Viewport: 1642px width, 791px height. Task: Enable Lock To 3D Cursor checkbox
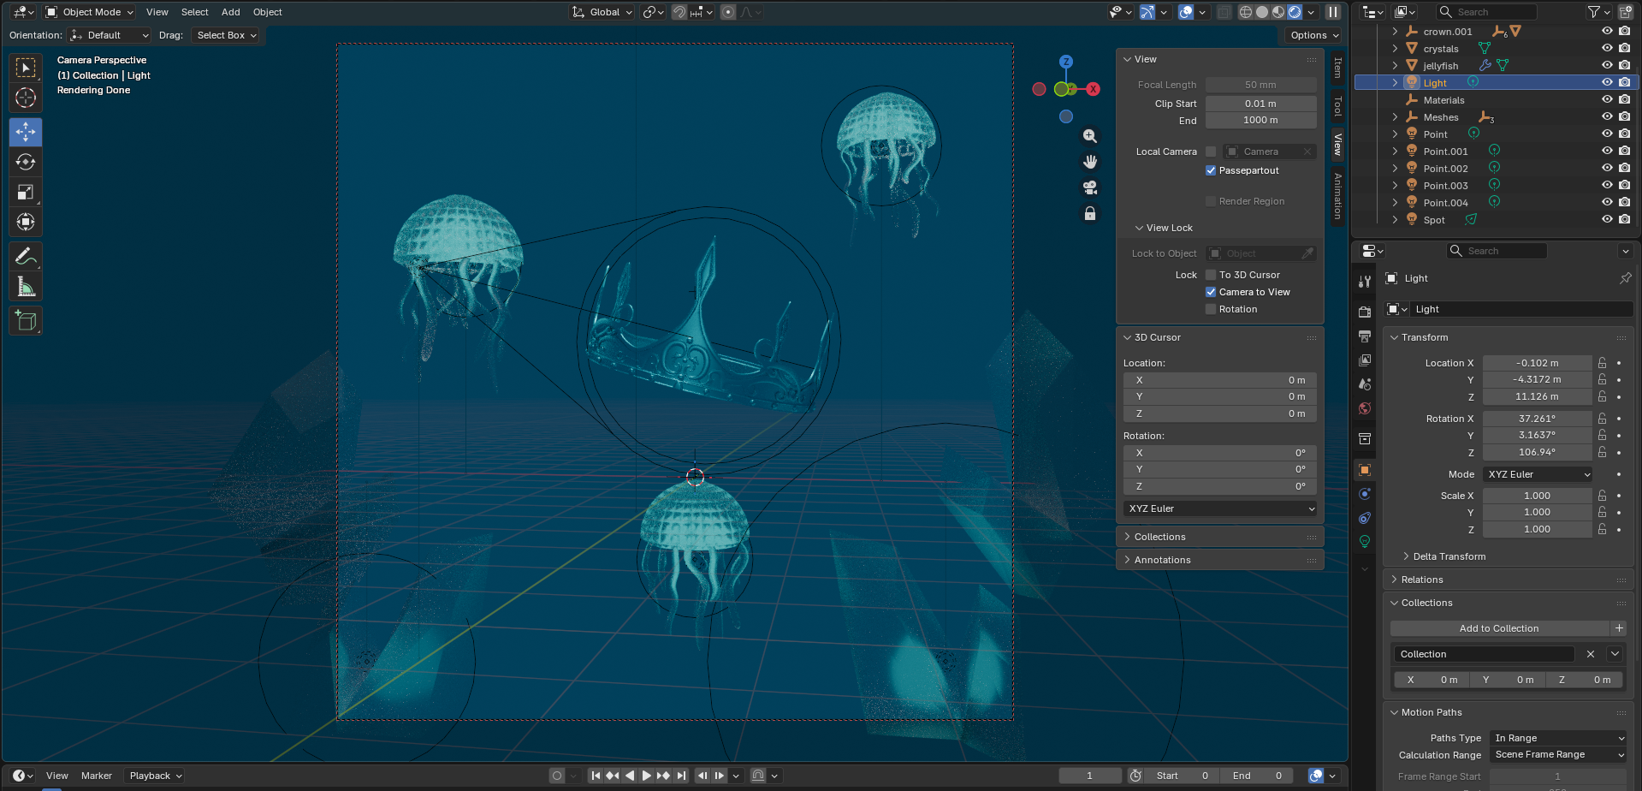pyautogui.click(x=1211, y=275)
